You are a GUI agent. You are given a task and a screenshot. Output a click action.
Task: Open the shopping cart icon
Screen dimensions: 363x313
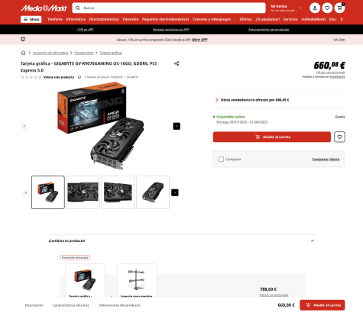[x=339, y=8]
